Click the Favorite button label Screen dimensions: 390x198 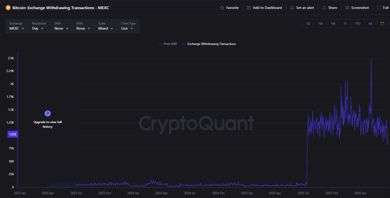coord(232,7)
